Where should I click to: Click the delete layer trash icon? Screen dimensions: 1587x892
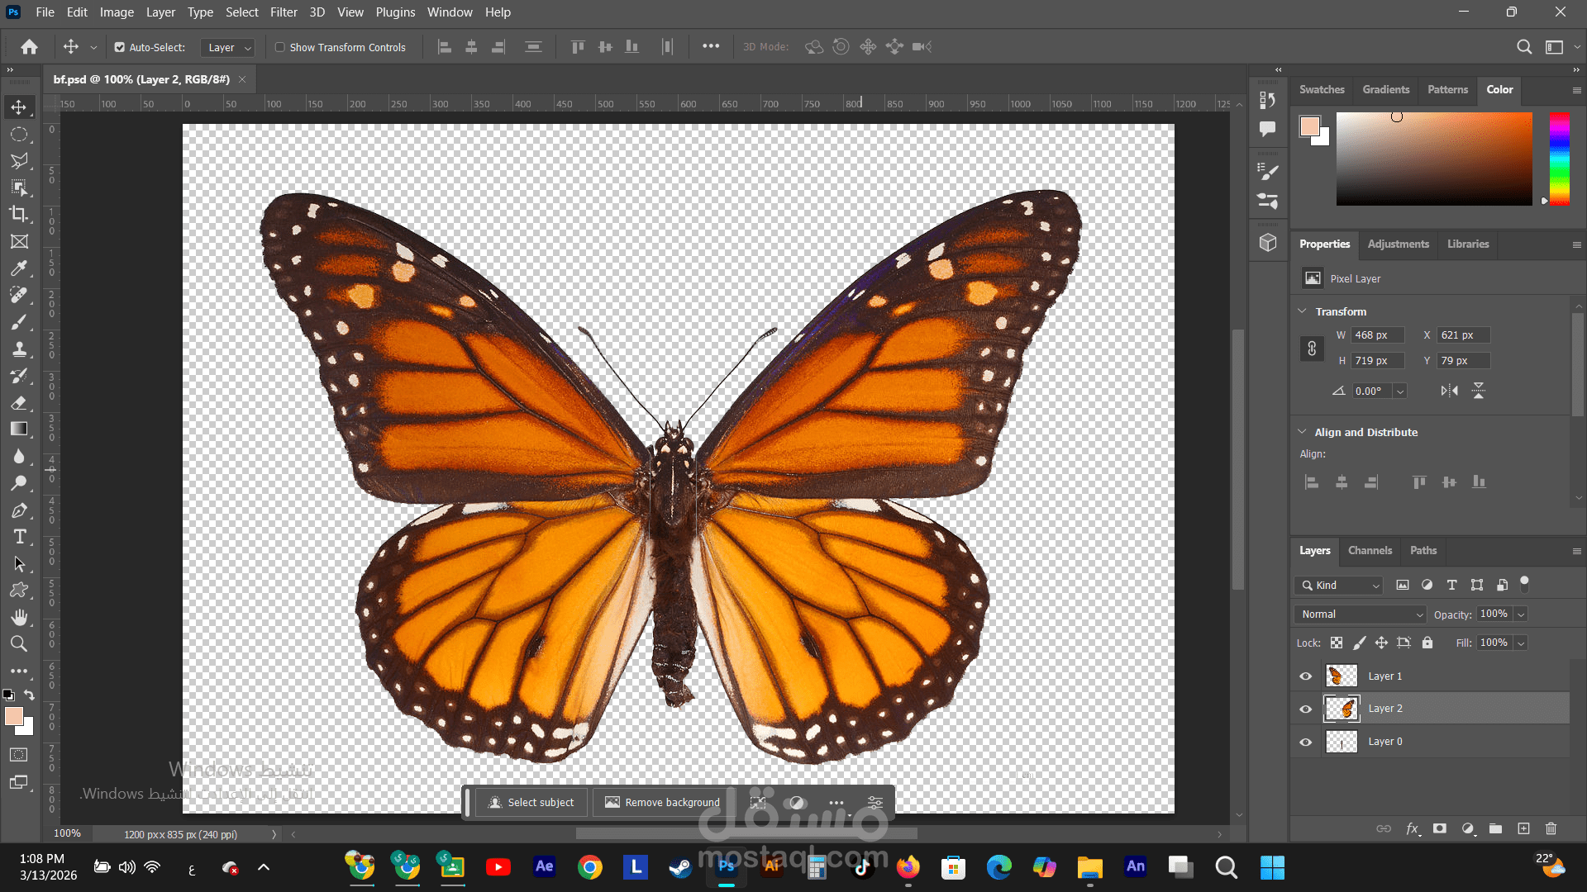coord(1551,828)
